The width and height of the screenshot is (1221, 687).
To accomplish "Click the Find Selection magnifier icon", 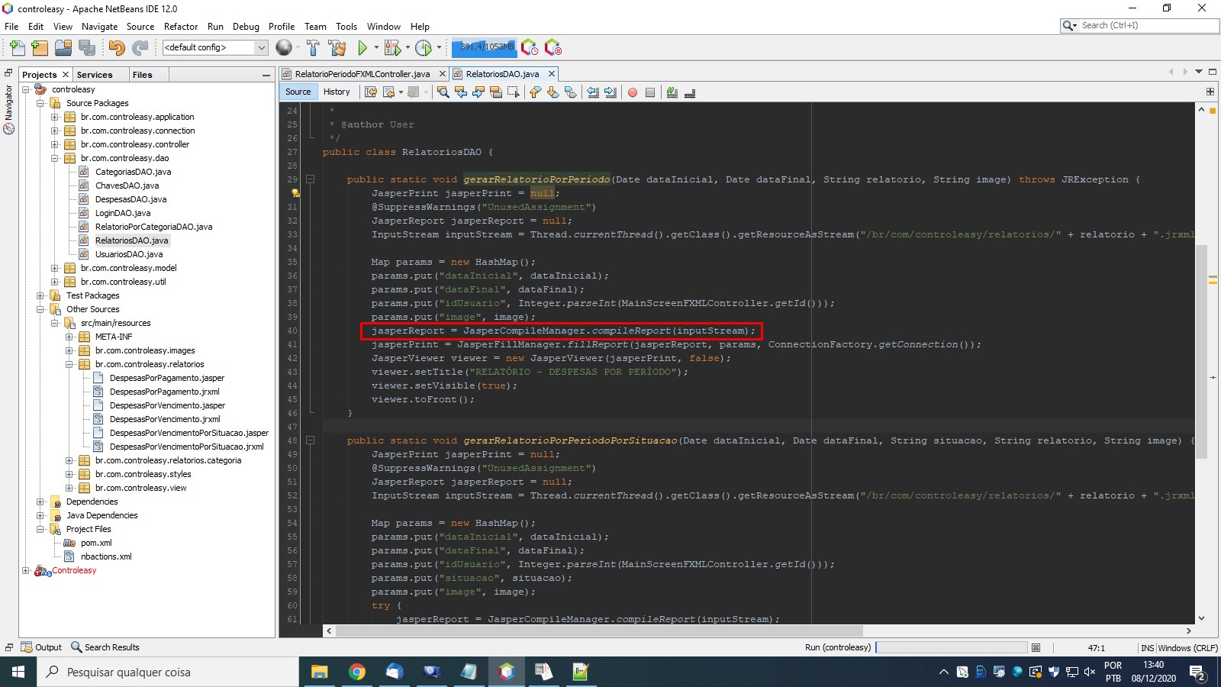I will click(443, 92).
